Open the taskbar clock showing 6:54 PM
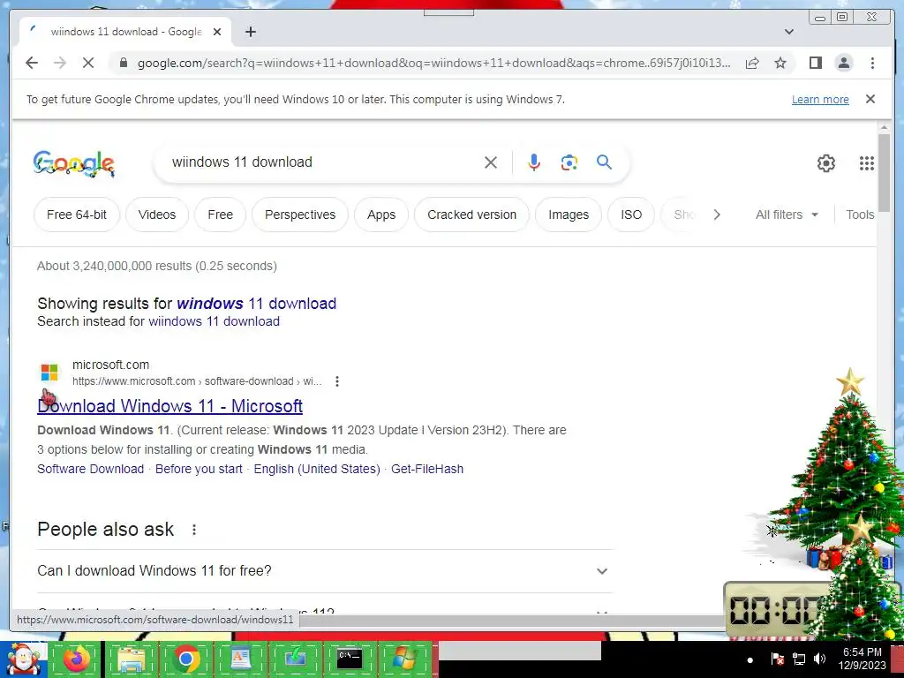This screenshot has height=678, width=904. coord(862,659)
